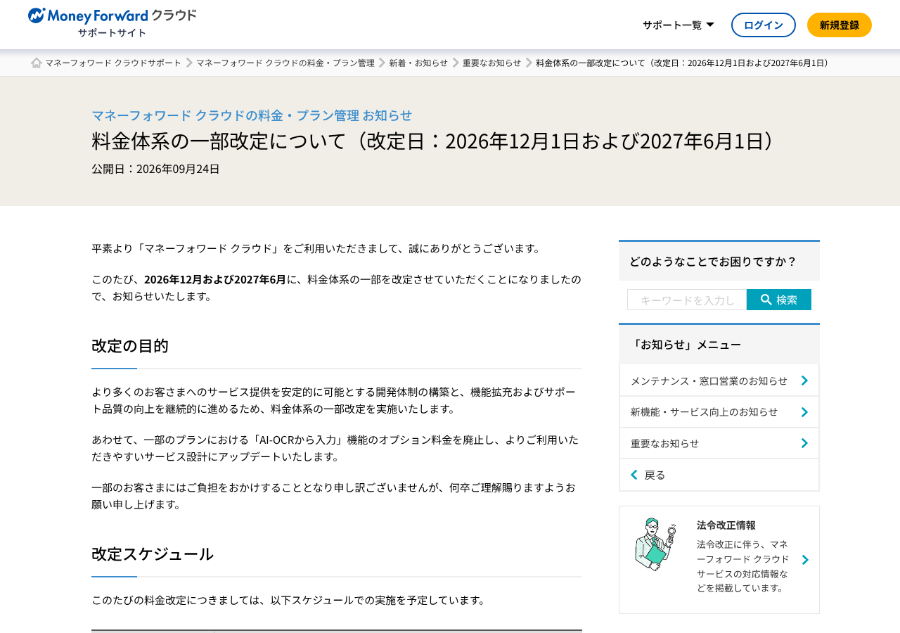Open 重要なお知らせ breadcrumb link

tap(492, 63)
